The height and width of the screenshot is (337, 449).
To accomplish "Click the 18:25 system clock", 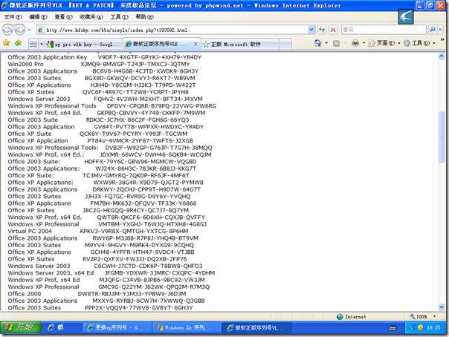I will [433, 327].
